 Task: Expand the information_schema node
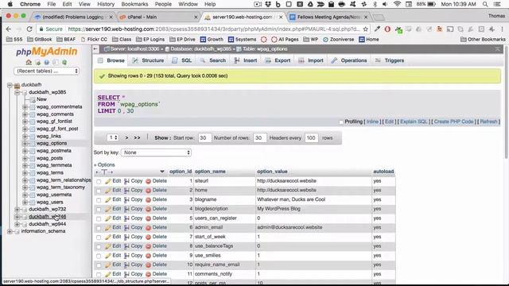tap(10, 231)
